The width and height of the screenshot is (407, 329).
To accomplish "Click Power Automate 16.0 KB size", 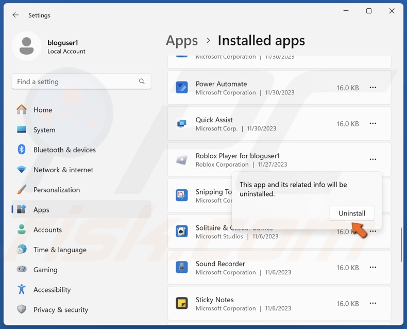I will point(348,88).
